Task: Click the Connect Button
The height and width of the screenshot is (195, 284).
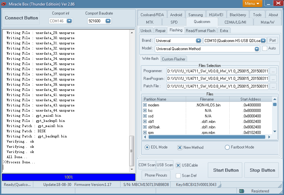Action: click(x=22, y=18)
